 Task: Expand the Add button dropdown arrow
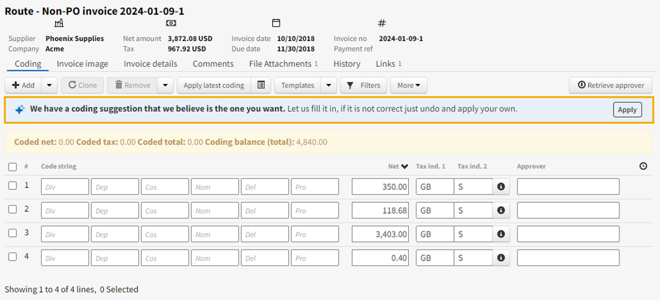[49, 85]
